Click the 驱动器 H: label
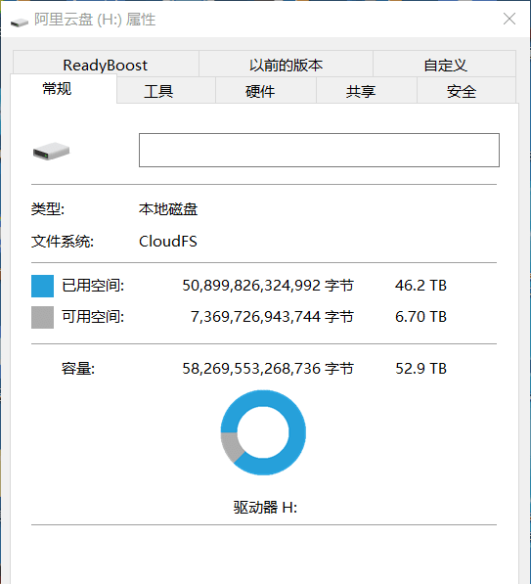Image resolution: width=531 pixels, height=584 pixels. pyautogui.click(x=265, y=508)
